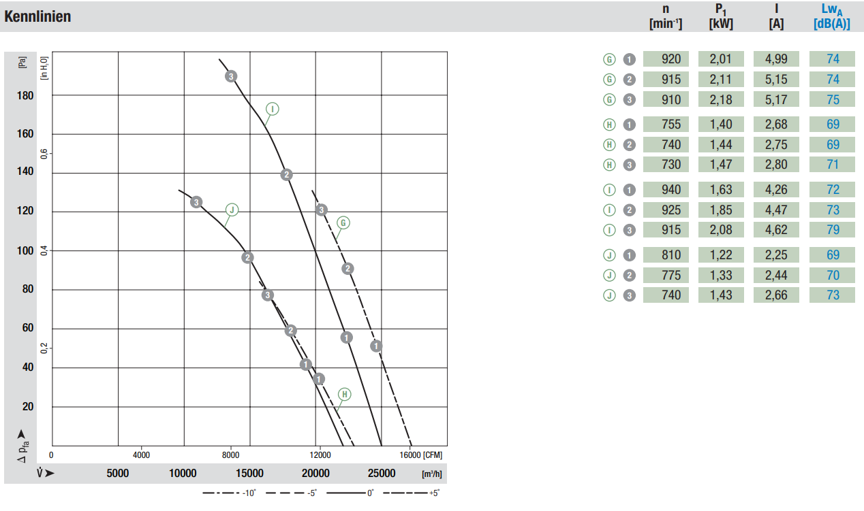
Task: Click the circled G label on the dashed curve
Action: pos(343,222)
